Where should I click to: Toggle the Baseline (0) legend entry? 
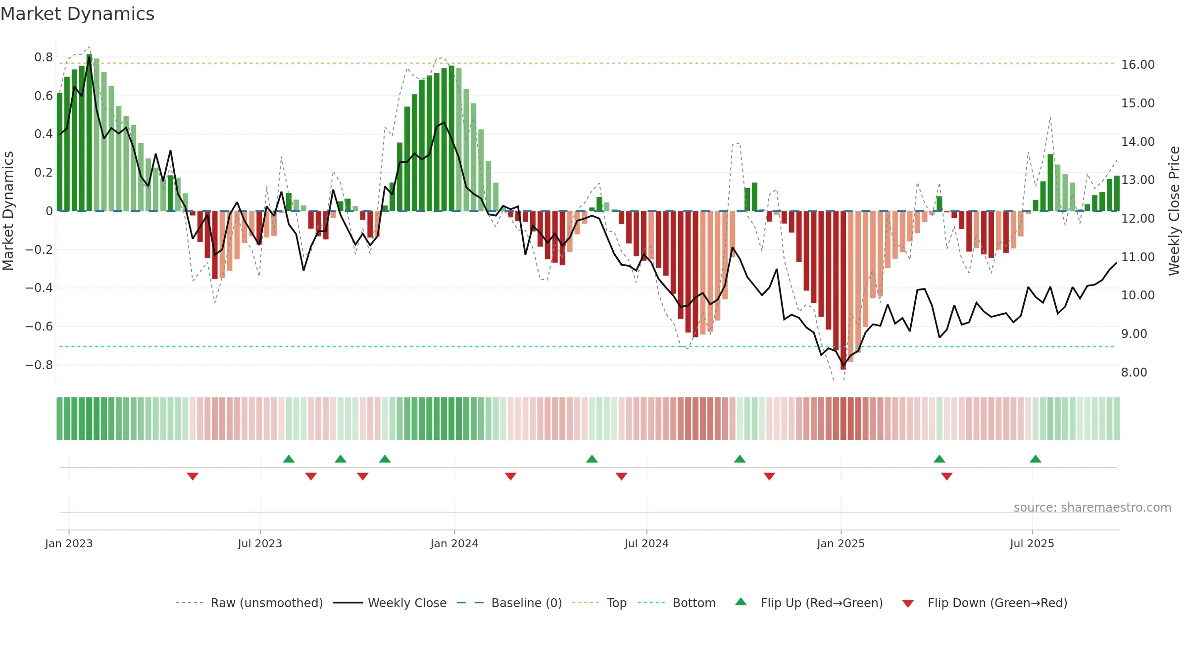point(509,603)
